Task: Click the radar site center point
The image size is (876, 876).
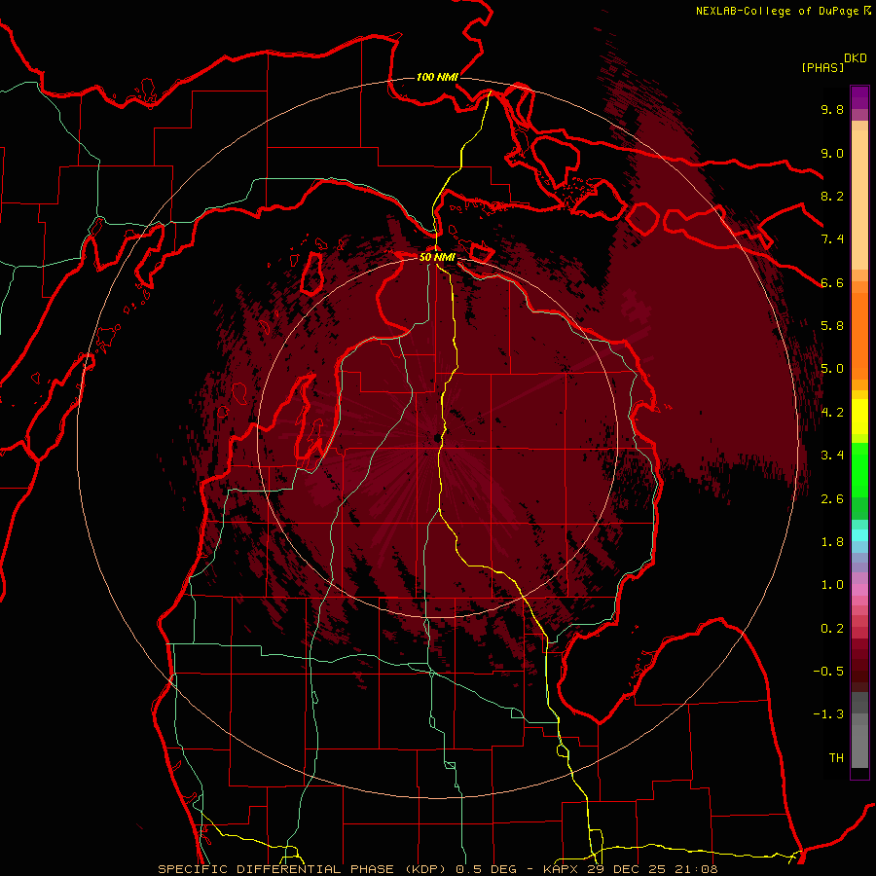Action: [437, 437]
